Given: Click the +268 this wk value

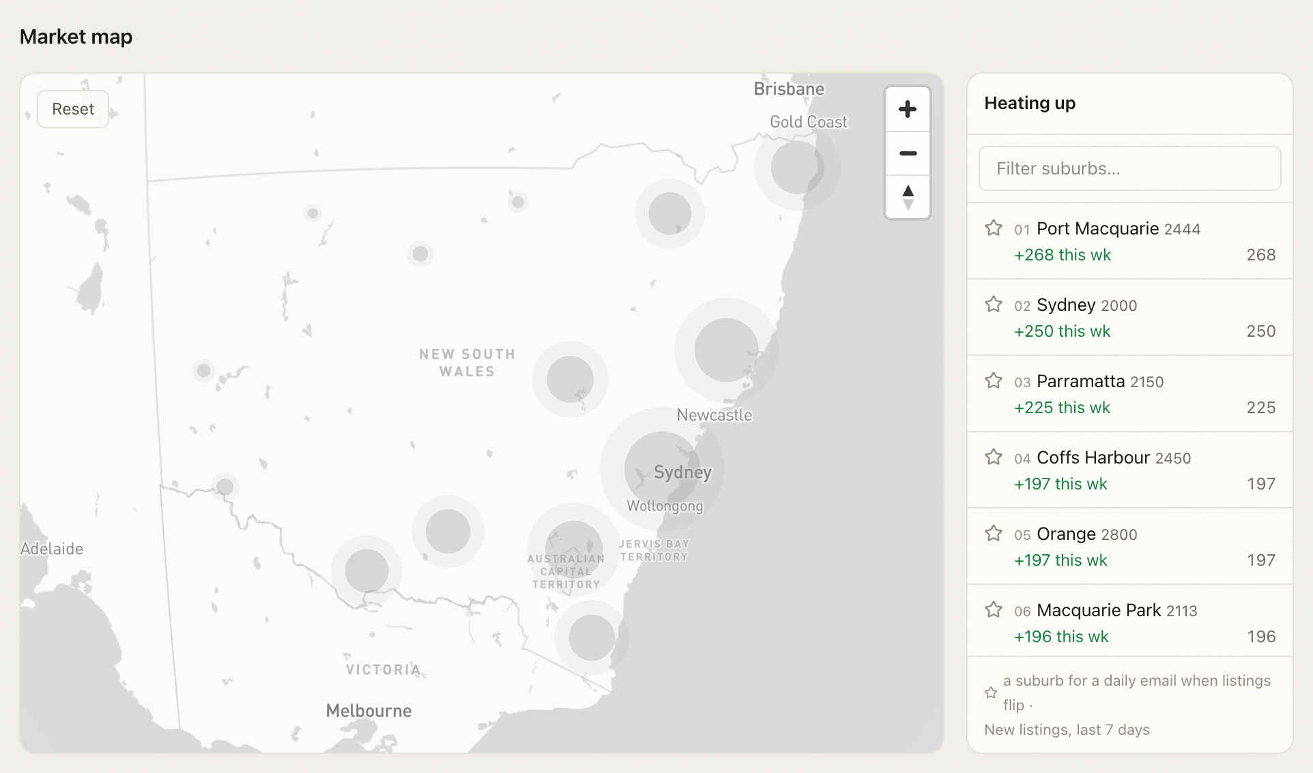Looking at the screenshot, I should (x=1062, y=255).
